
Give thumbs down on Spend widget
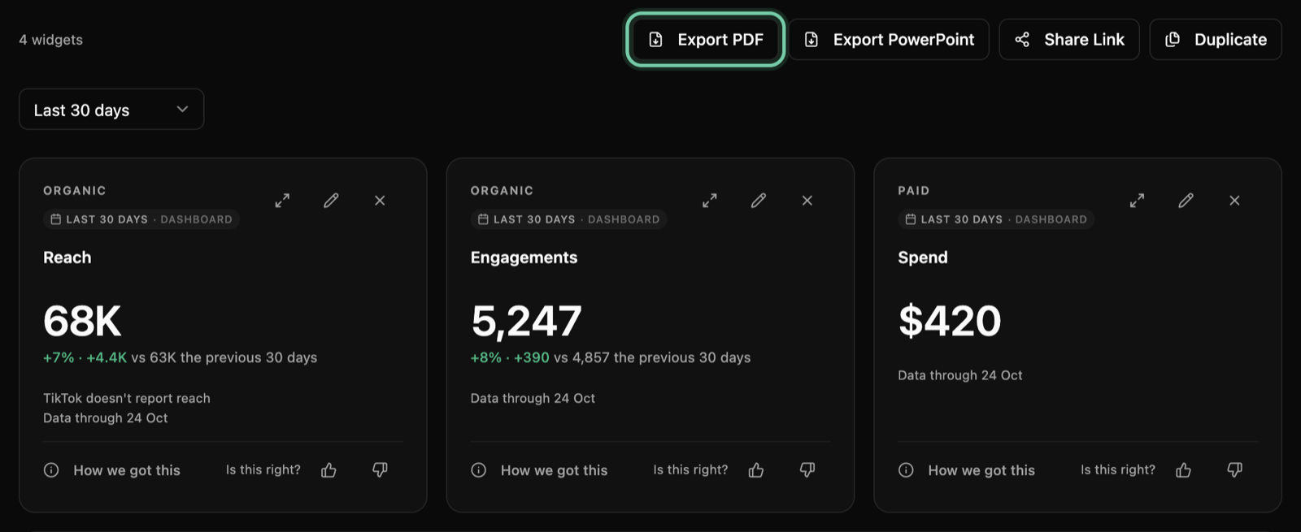coord(1234,470)
